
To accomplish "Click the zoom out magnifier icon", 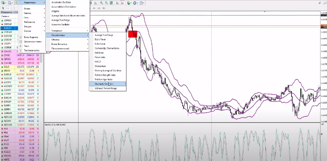I will (x=106, y=3).
